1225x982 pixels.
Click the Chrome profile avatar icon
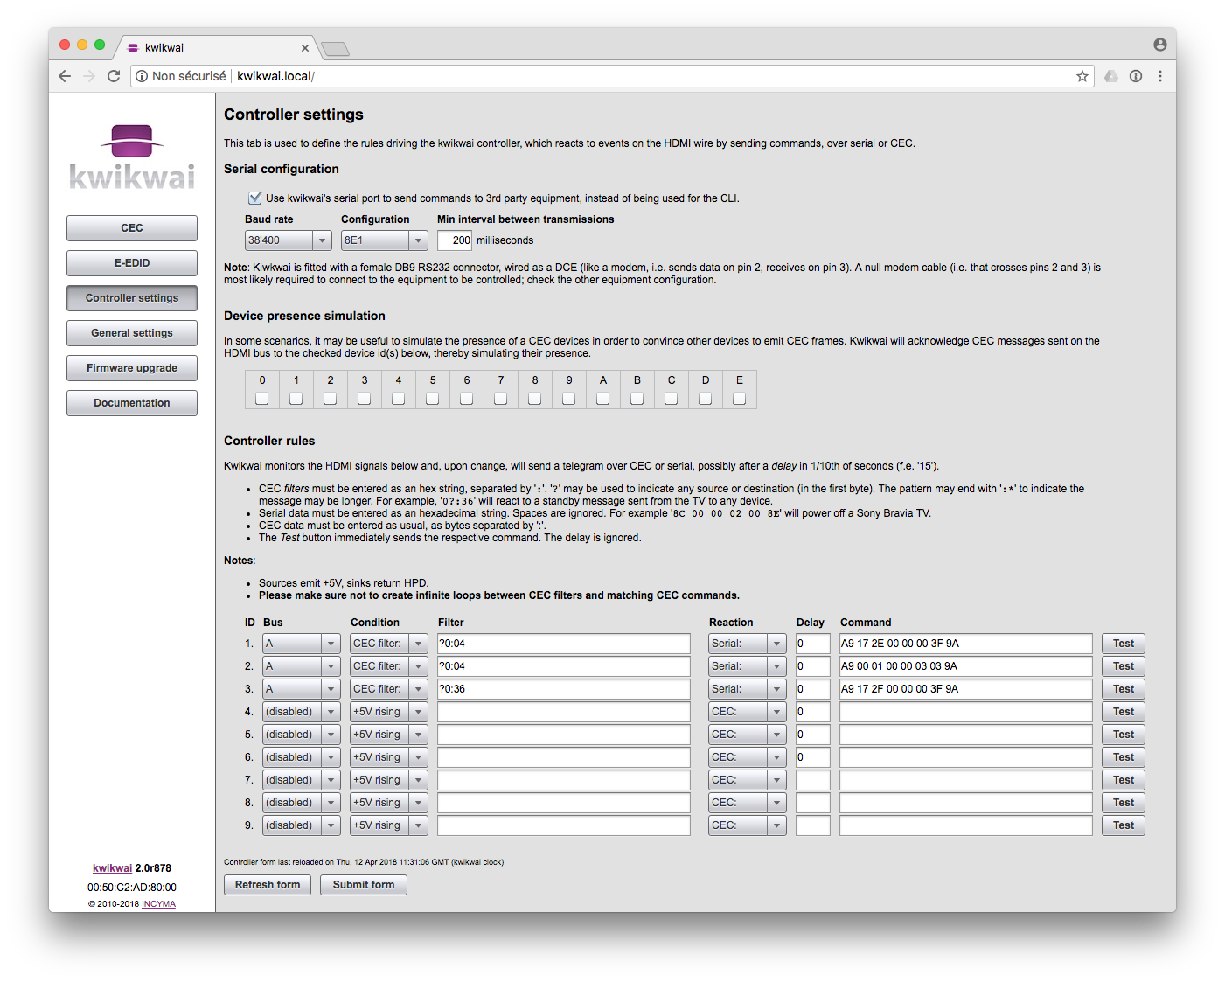(x=1160, y=45)
